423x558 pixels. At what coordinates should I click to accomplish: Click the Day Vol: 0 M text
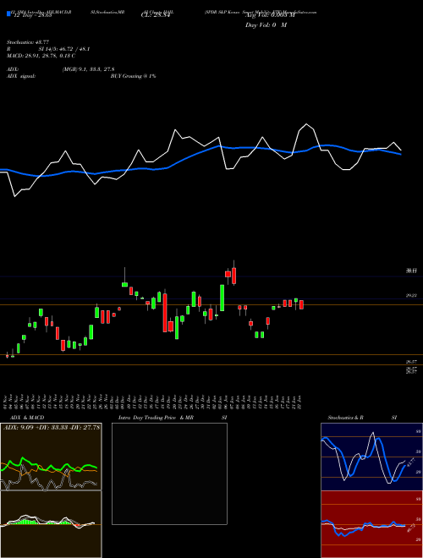(266, 25)
